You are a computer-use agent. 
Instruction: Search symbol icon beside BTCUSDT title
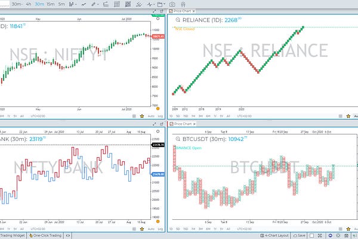point(178,139)
